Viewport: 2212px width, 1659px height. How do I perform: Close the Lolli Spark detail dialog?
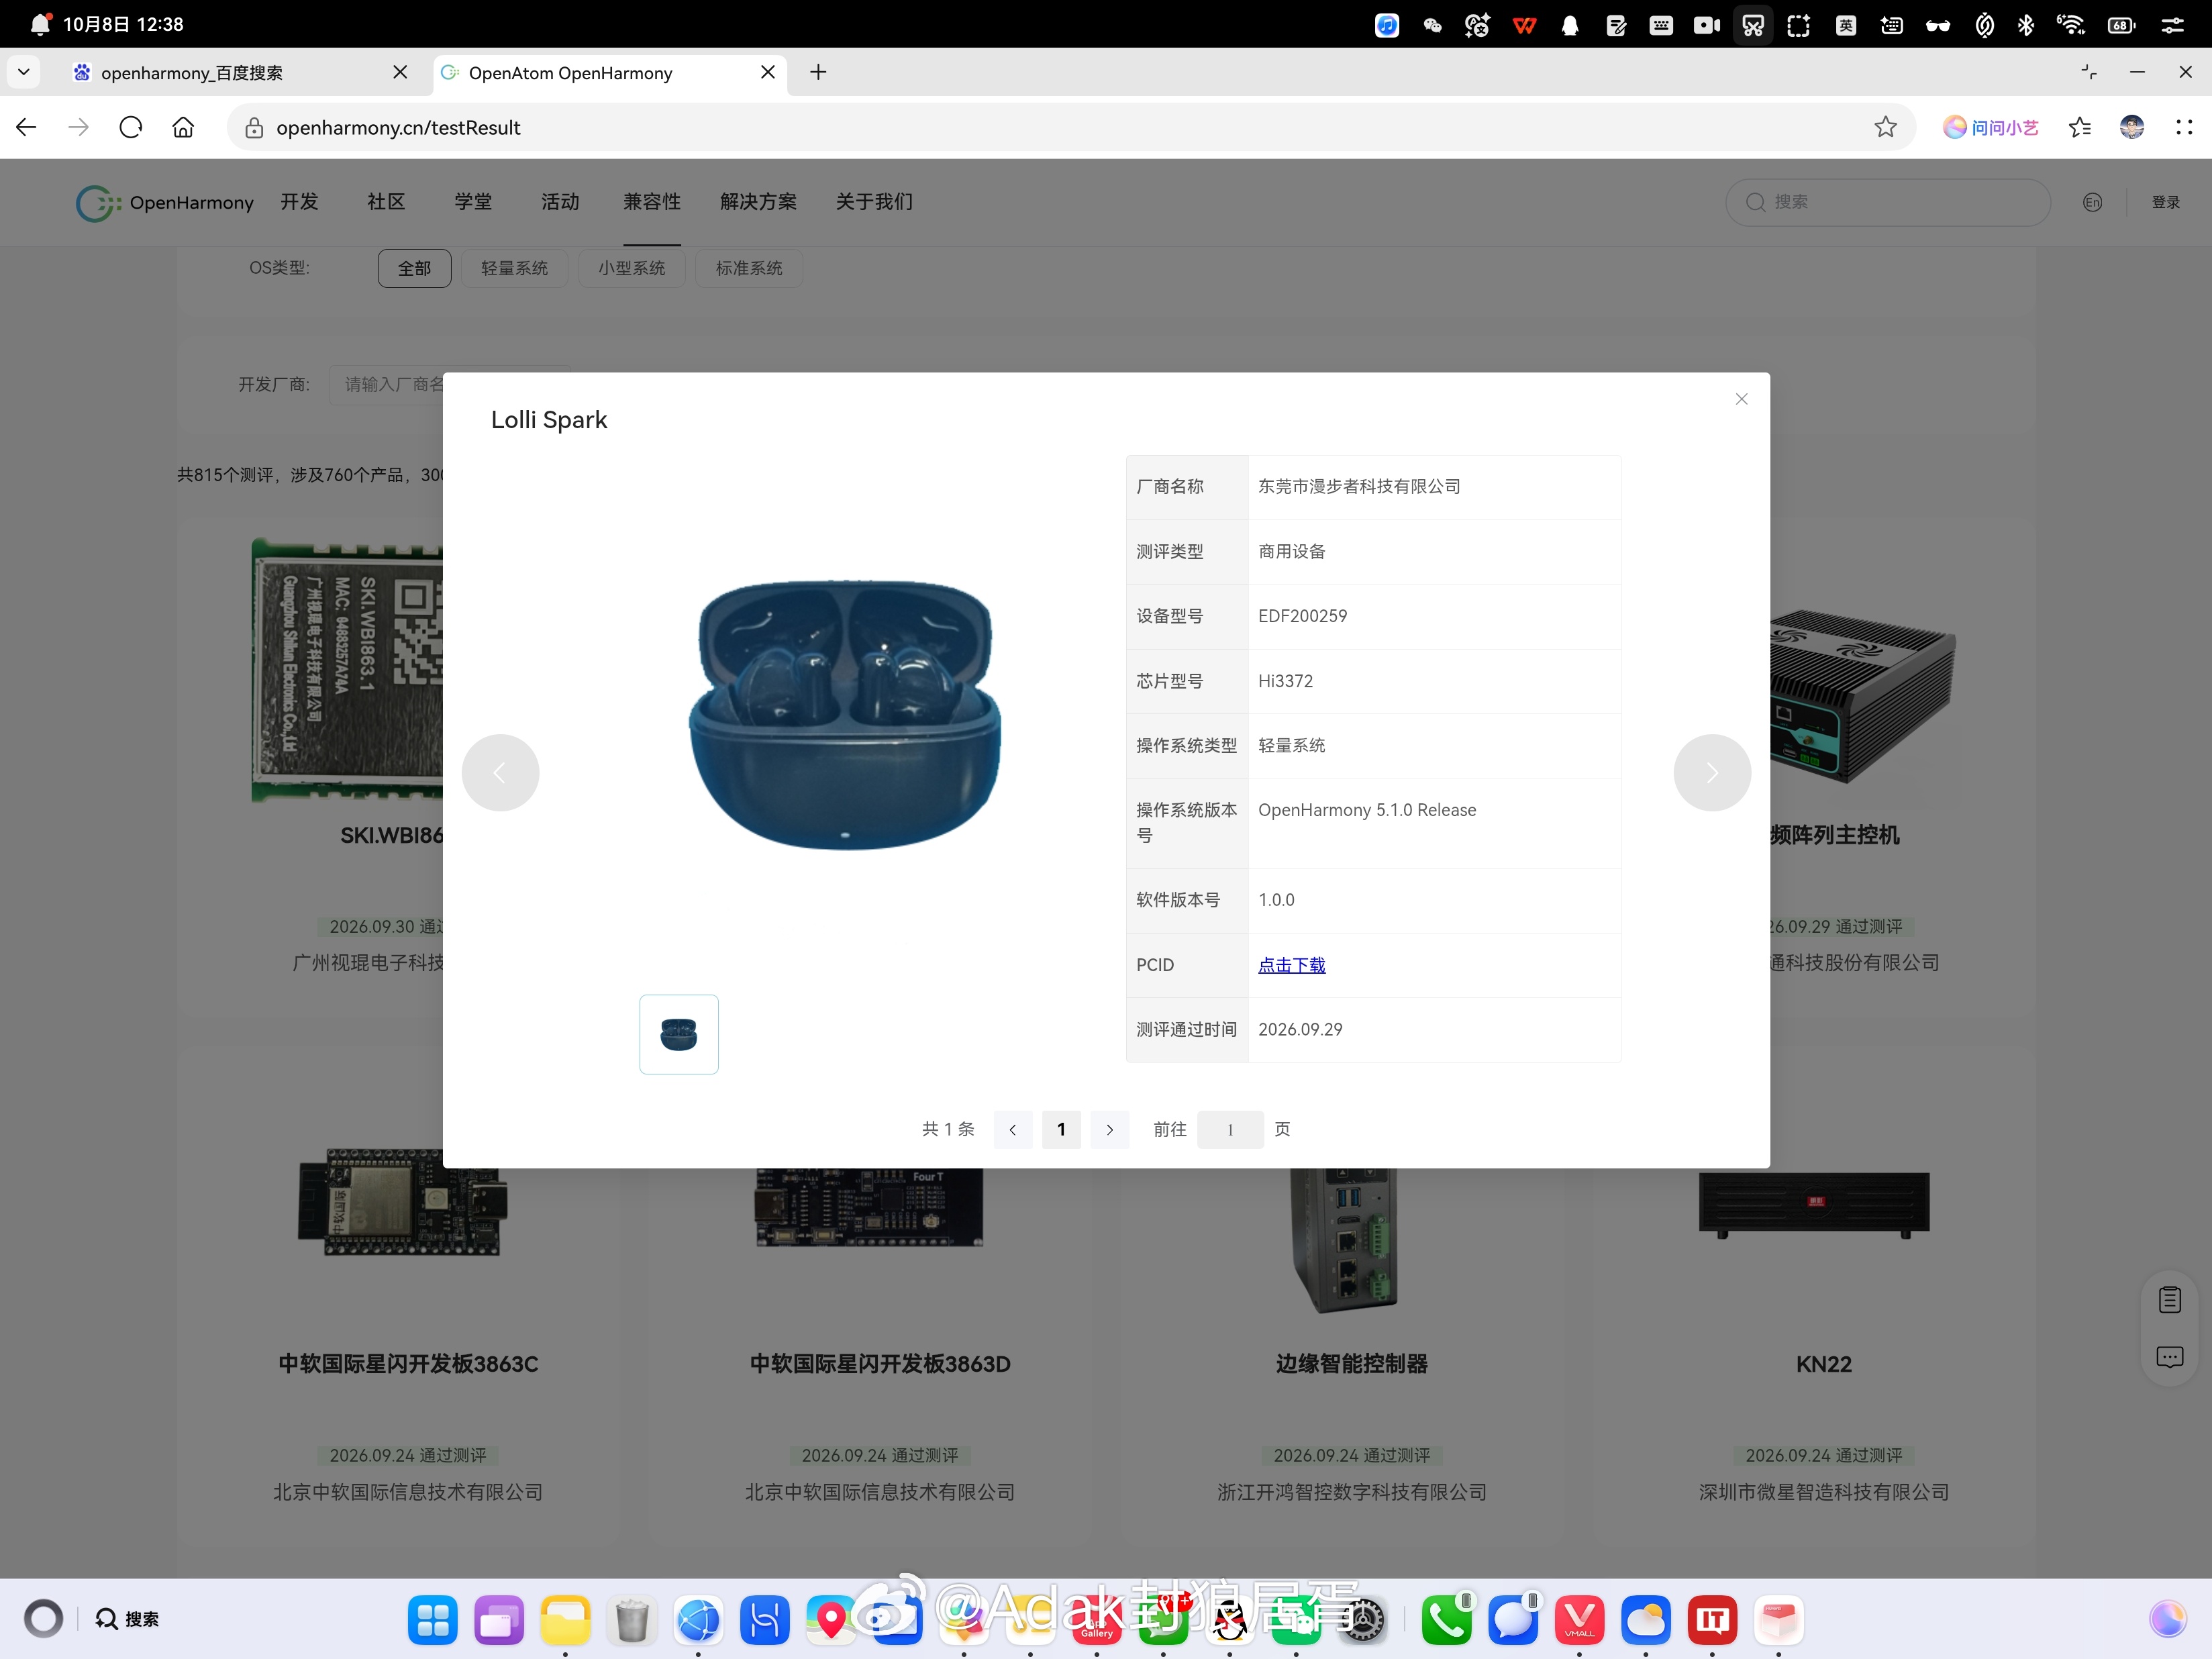tap(1741, 399)
